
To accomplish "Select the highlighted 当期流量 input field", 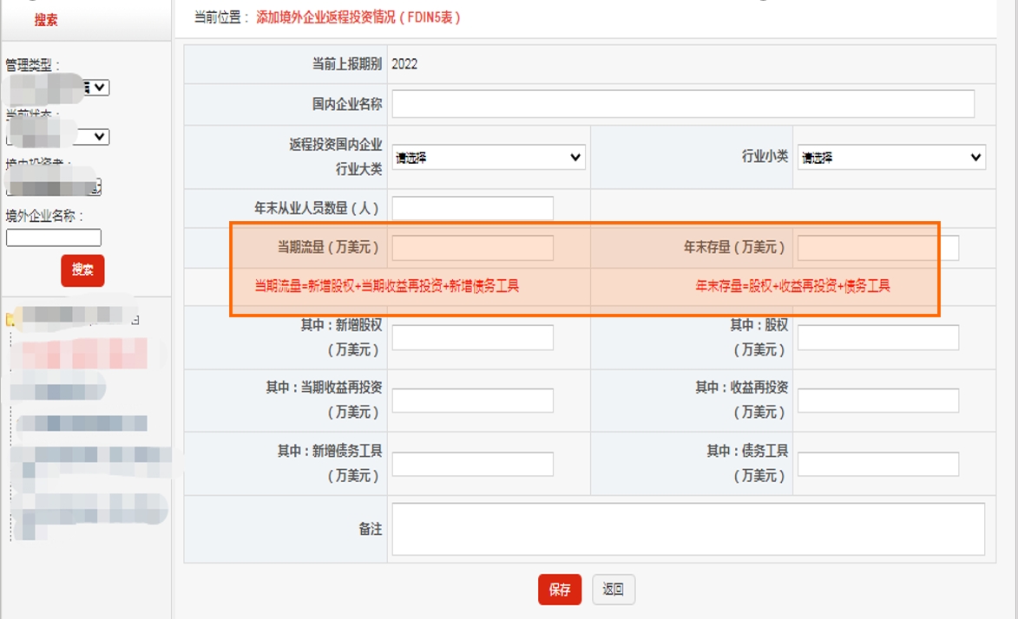I will click(x=473, y=248).
